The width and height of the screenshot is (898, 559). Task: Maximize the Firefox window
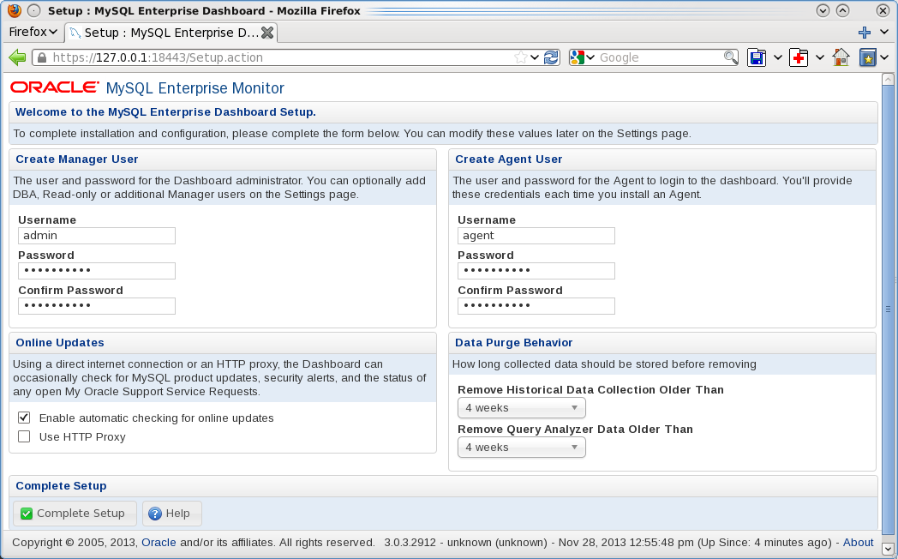(x=842, y=10)
